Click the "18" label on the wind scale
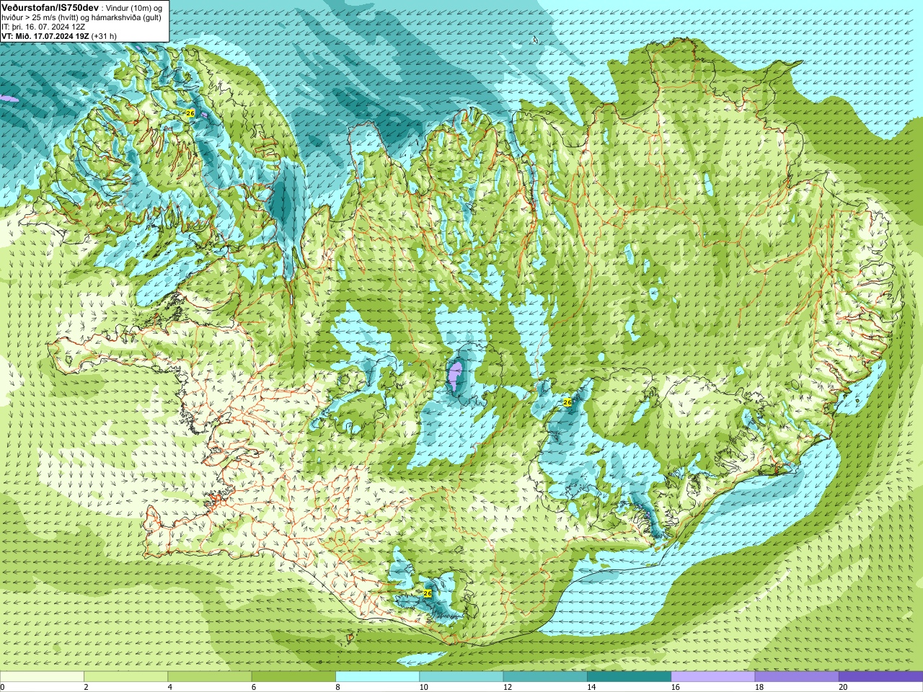This screenshot has height=692, width=923. 759,687
